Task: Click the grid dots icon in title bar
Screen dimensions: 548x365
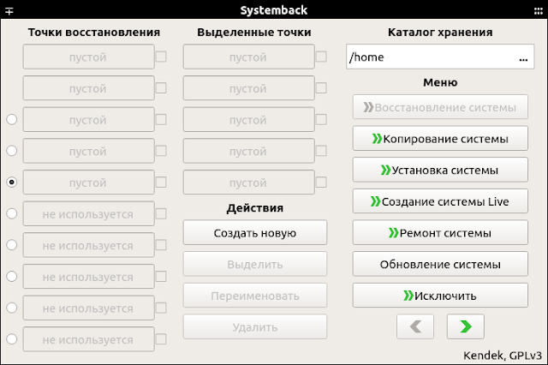Action: point(539,11)
